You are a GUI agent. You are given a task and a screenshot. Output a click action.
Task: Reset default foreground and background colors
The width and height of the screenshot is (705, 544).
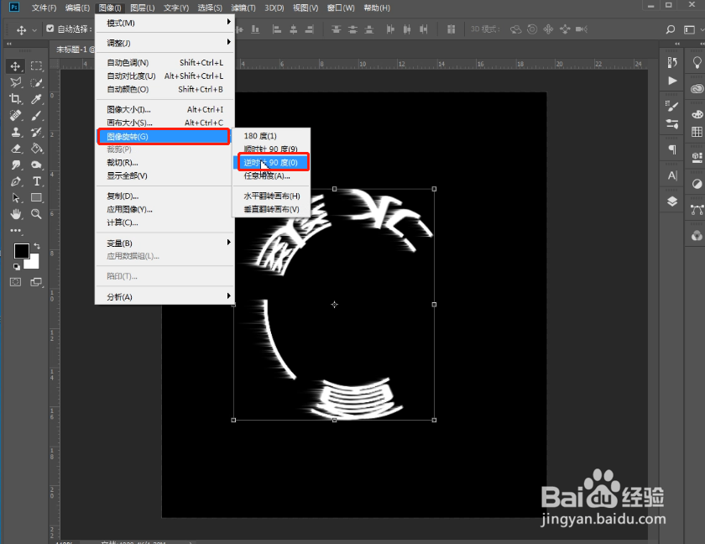point(17,267)
